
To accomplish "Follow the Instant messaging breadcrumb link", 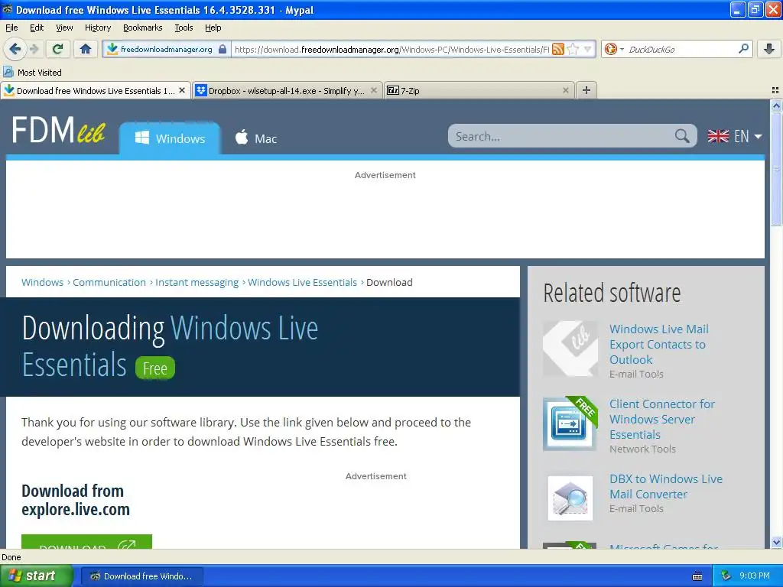I will (x=197, y=283).
